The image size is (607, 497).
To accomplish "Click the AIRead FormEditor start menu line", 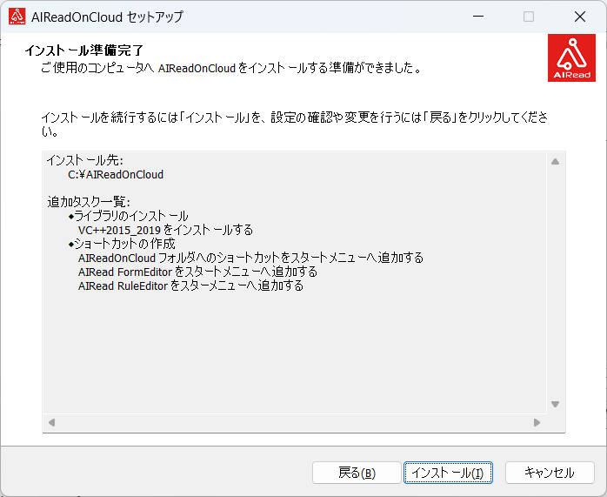I will coord(197,272).
